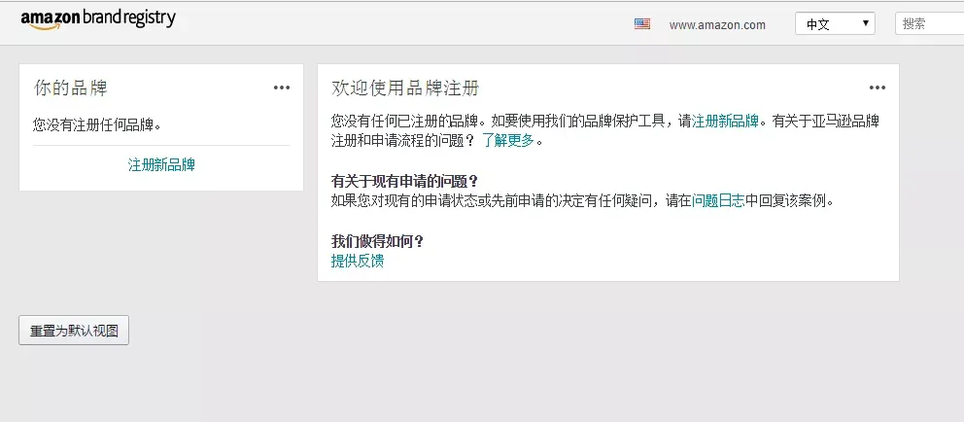Viewport: 964px width, 422px height.
Task: Open the 欢迎使用品牌注册 card options menu
Action: pos(878,88)
